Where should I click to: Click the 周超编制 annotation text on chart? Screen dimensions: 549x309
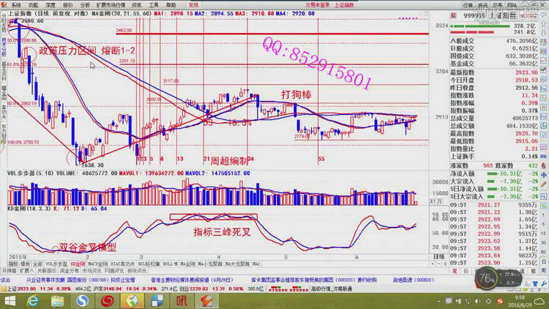227,159
